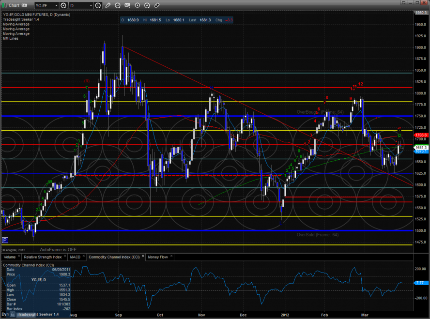
Task: Open the MACD indicator tab
Action: pos(75,257)
